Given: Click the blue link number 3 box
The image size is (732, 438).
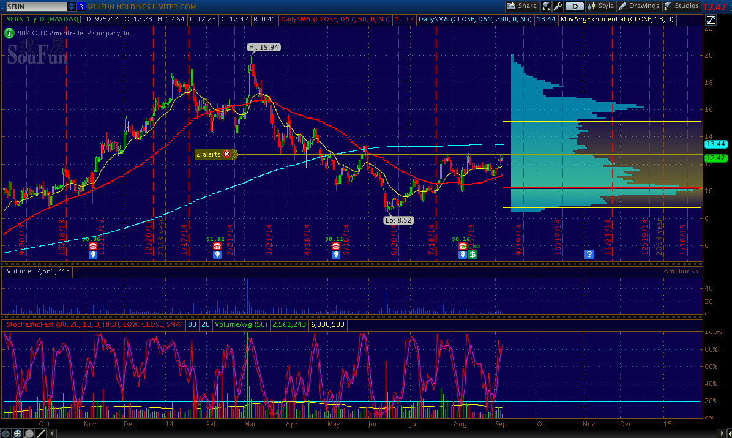Looking at the screenshot, I should tap(81, 7).
